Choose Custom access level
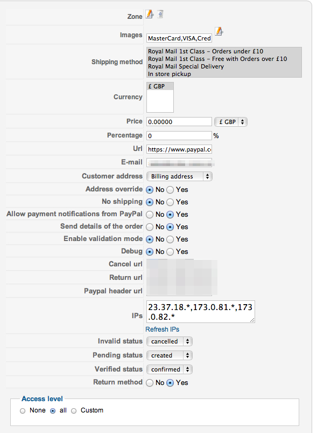 [74, 411]
